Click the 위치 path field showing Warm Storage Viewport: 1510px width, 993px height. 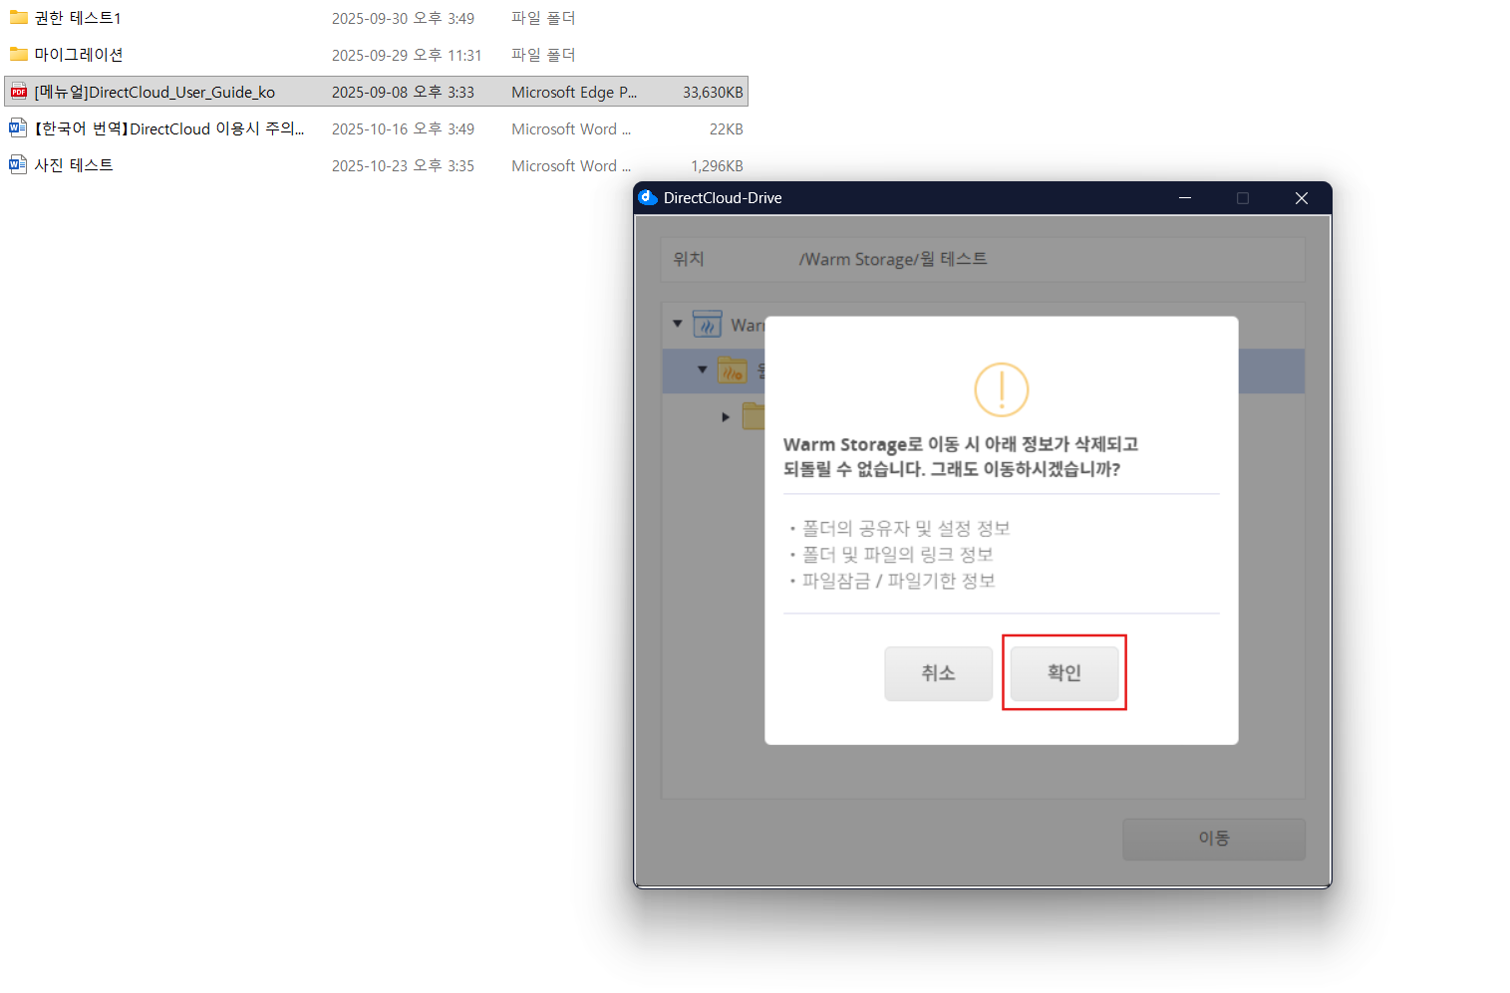point(892,259)
